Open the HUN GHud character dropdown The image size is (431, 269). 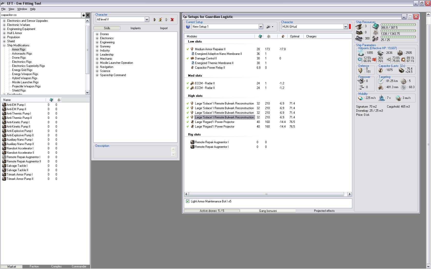click(x=346, y=27)
